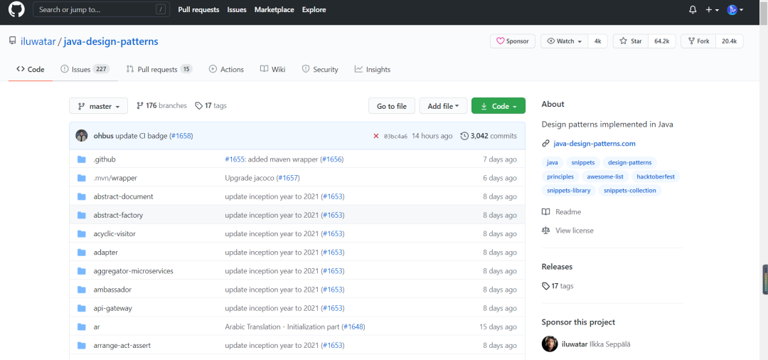The image size is (768, 360).
Task: Click the GitHub Octocat logo
Action: coord(16,9)
